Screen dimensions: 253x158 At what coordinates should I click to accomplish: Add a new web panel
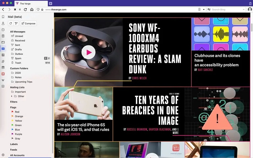(3, 86)
